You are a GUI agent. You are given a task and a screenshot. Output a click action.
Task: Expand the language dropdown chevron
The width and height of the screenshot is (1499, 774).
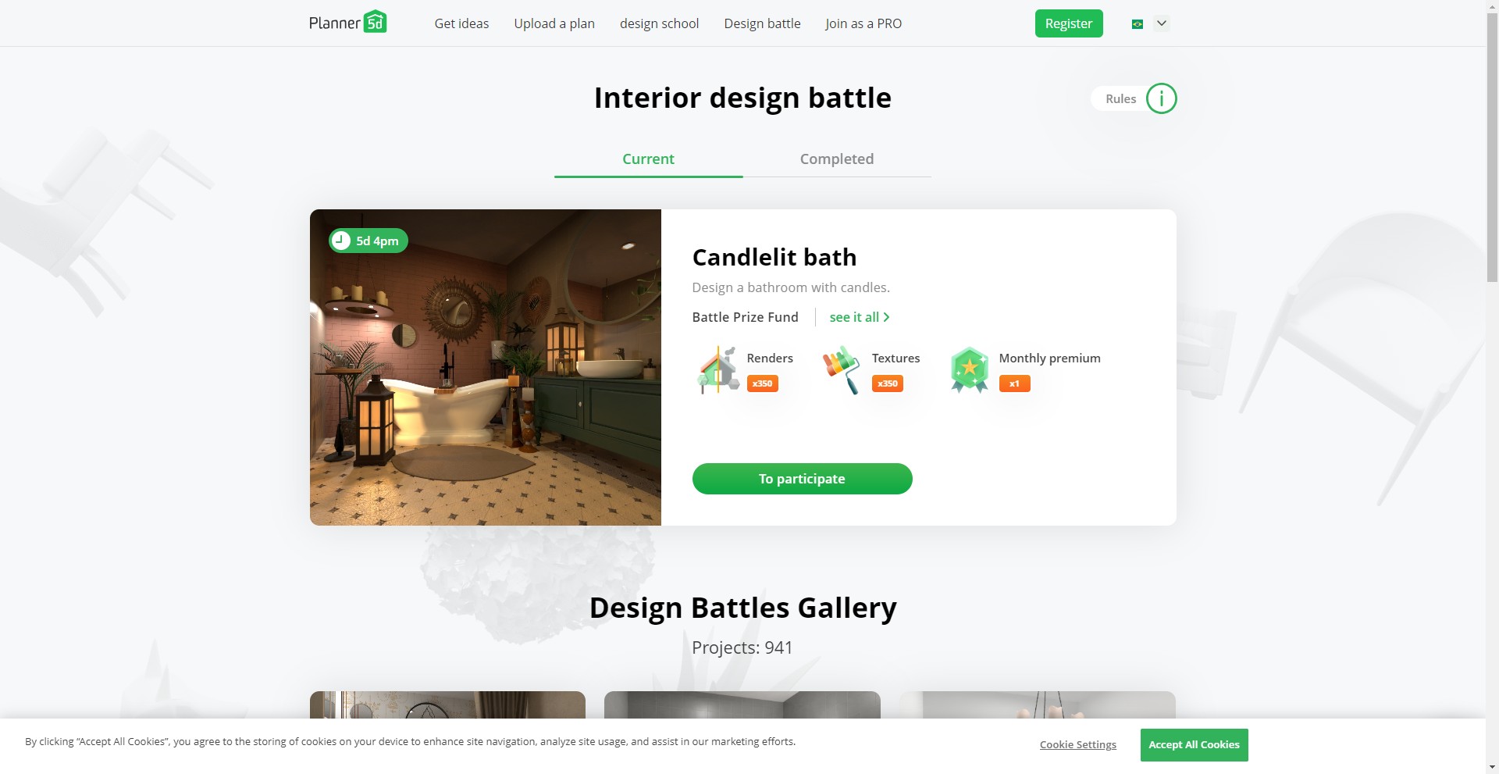pyautogui.click(x=1162, y=23)
